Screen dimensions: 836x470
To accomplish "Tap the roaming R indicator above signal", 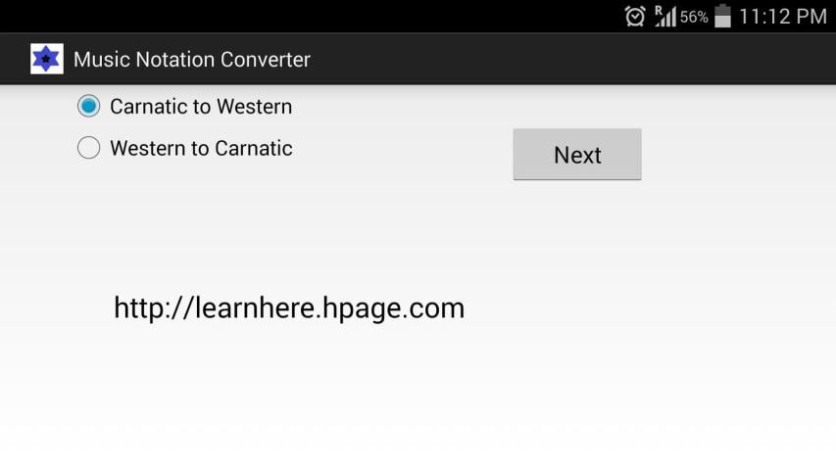I will point(659,10).
